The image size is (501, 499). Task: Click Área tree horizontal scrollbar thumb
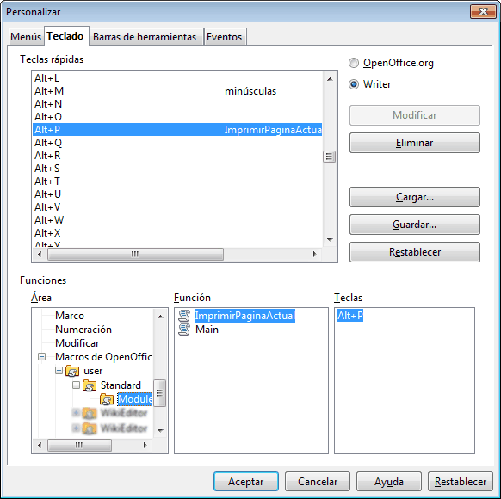(x=79, y=445)
